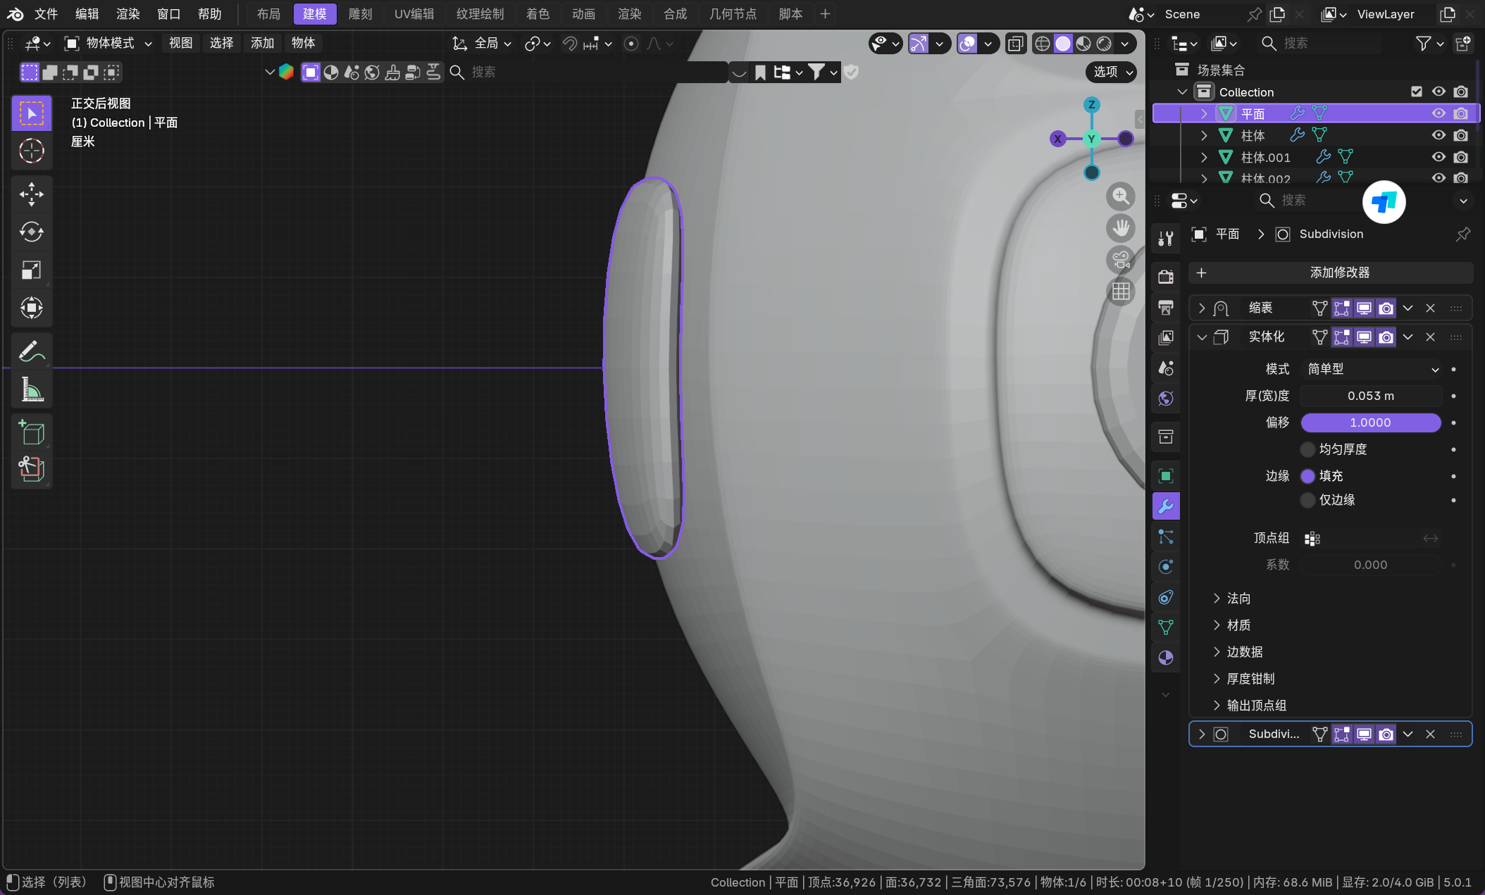
Task: Click the 偏移 slider field
Action: click(x=1370, y=423)
